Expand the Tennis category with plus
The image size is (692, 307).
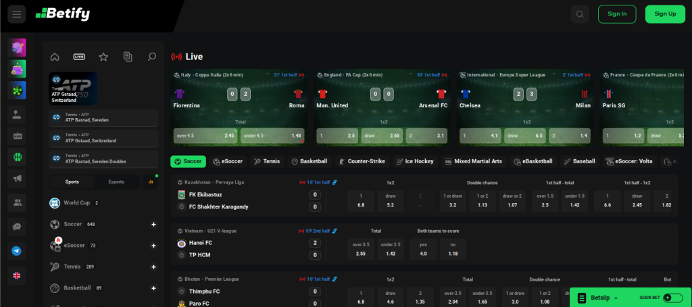click(x=153, y=267)
